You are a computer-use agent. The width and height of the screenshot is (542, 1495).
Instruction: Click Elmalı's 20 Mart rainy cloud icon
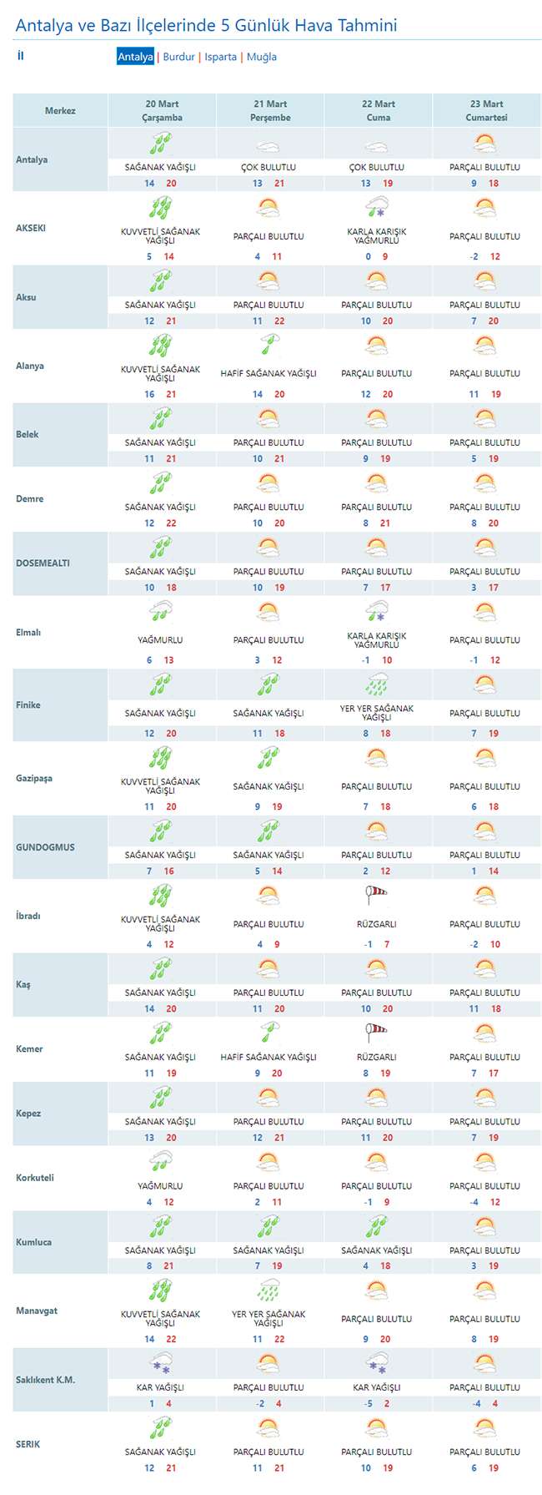160,612
